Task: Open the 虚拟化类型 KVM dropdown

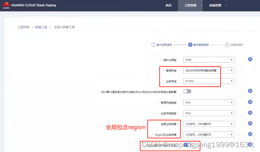Action: click(209, 60)
